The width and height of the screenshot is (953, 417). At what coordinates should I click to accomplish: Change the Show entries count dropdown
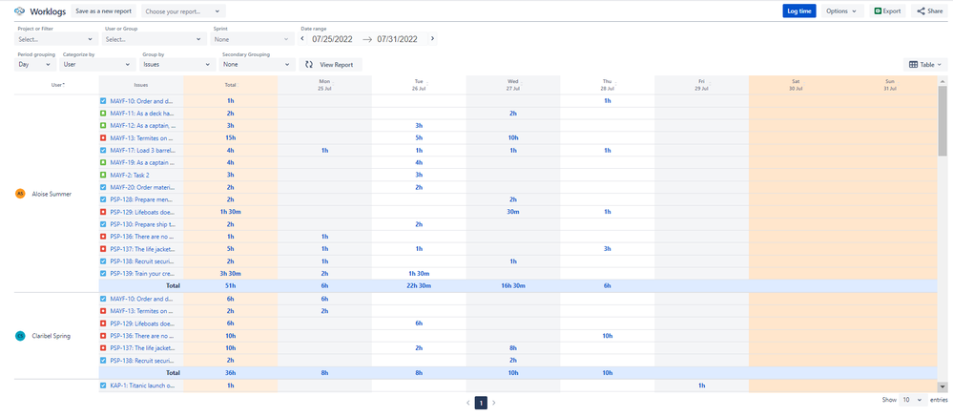coord(914,400)
